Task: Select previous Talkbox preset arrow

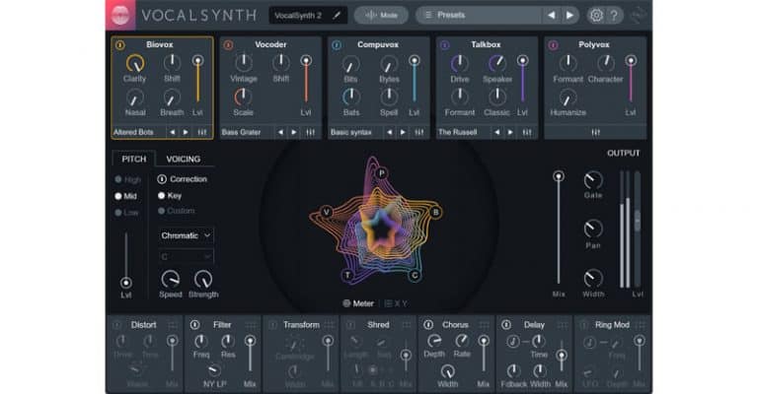Action: [497, 132]
